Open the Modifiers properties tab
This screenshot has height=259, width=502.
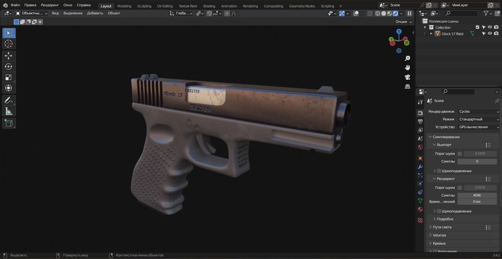(420, 167)
